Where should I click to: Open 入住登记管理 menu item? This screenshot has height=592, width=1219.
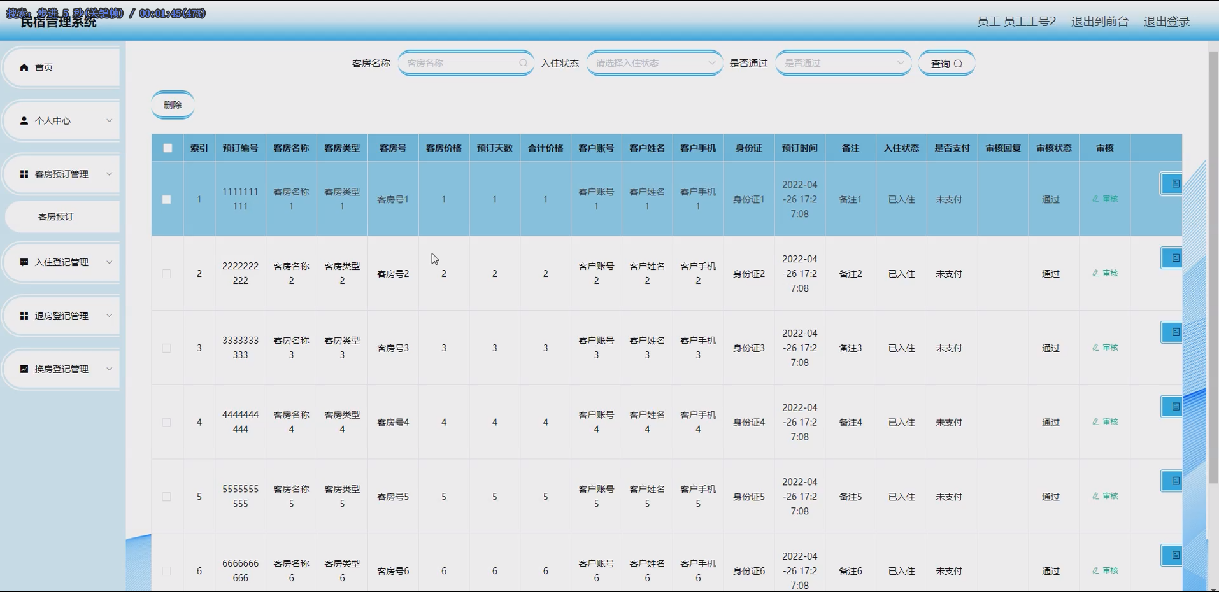(x=62, y=262)
